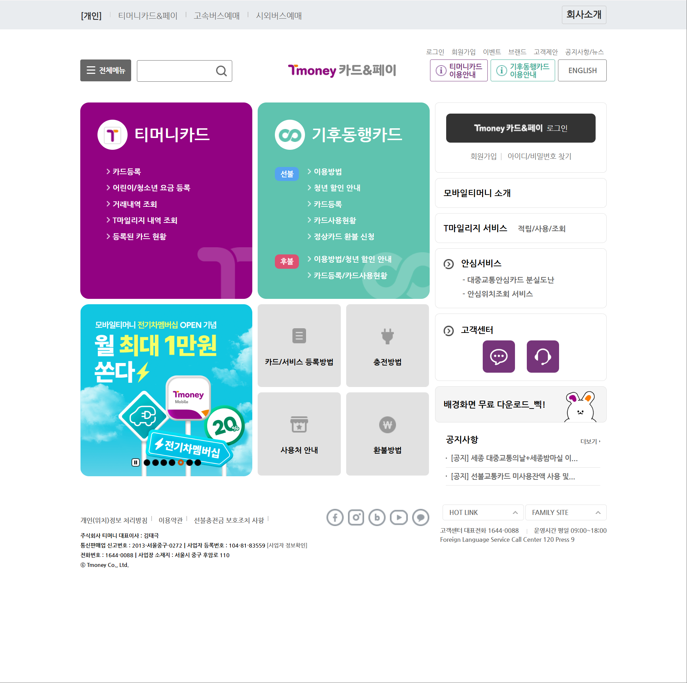Expand the HOT LINK dropdown
687x683 pixels.
coord(483,512)
